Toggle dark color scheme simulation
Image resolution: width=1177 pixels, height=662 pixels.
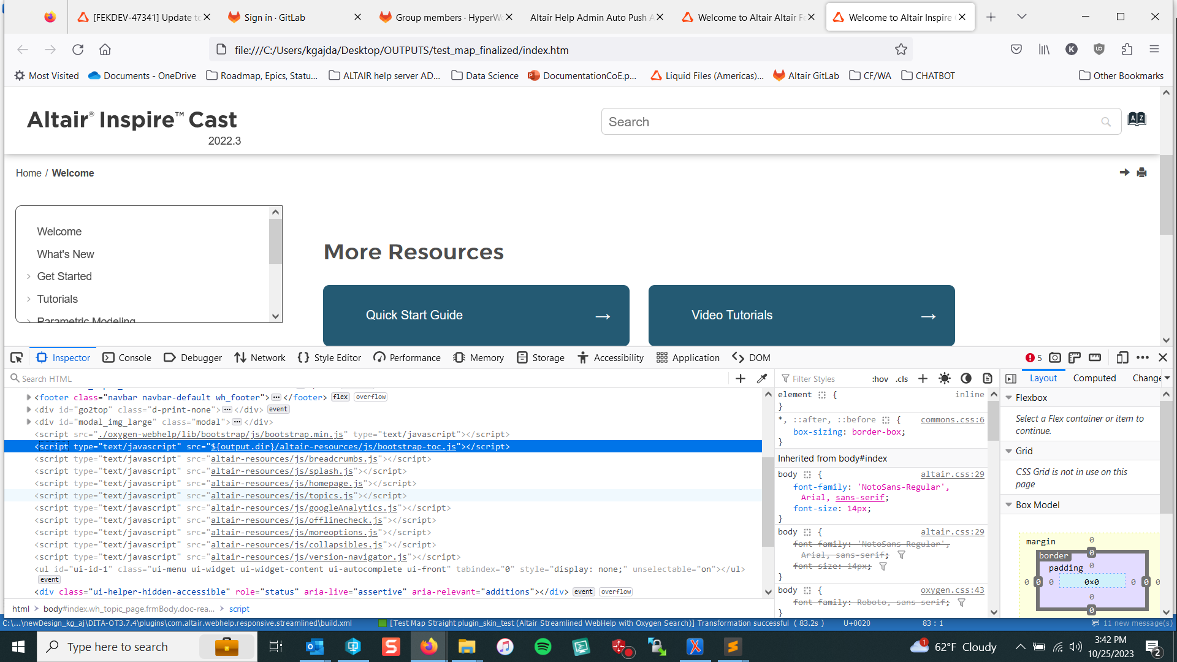pyautogui.click(x=966, y=379)
